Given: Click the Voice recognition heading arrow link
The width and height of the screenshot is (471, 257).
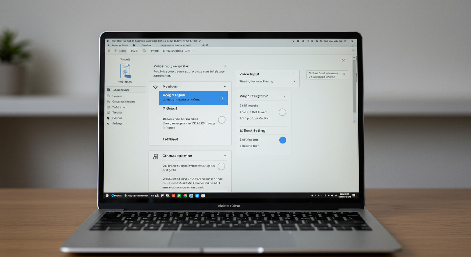Looking at the screenshot, I should pyautogui.click(x=225, y=66).
